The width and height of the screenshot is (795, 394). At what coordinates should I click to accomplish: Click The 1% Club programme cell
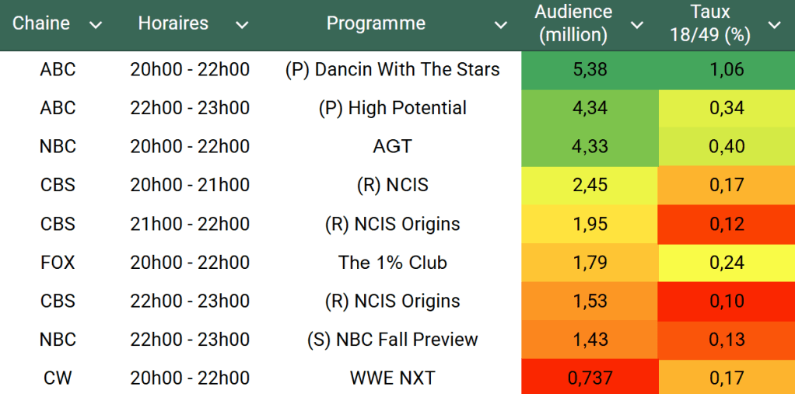click(x=392, y=263)
